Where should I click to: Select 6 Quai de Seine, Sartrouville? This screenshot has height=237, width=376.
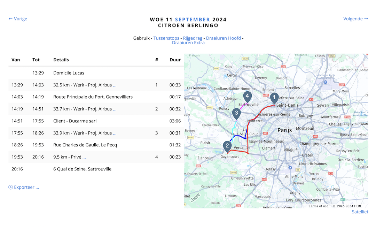pyautogui.click(x=82, y=169)
